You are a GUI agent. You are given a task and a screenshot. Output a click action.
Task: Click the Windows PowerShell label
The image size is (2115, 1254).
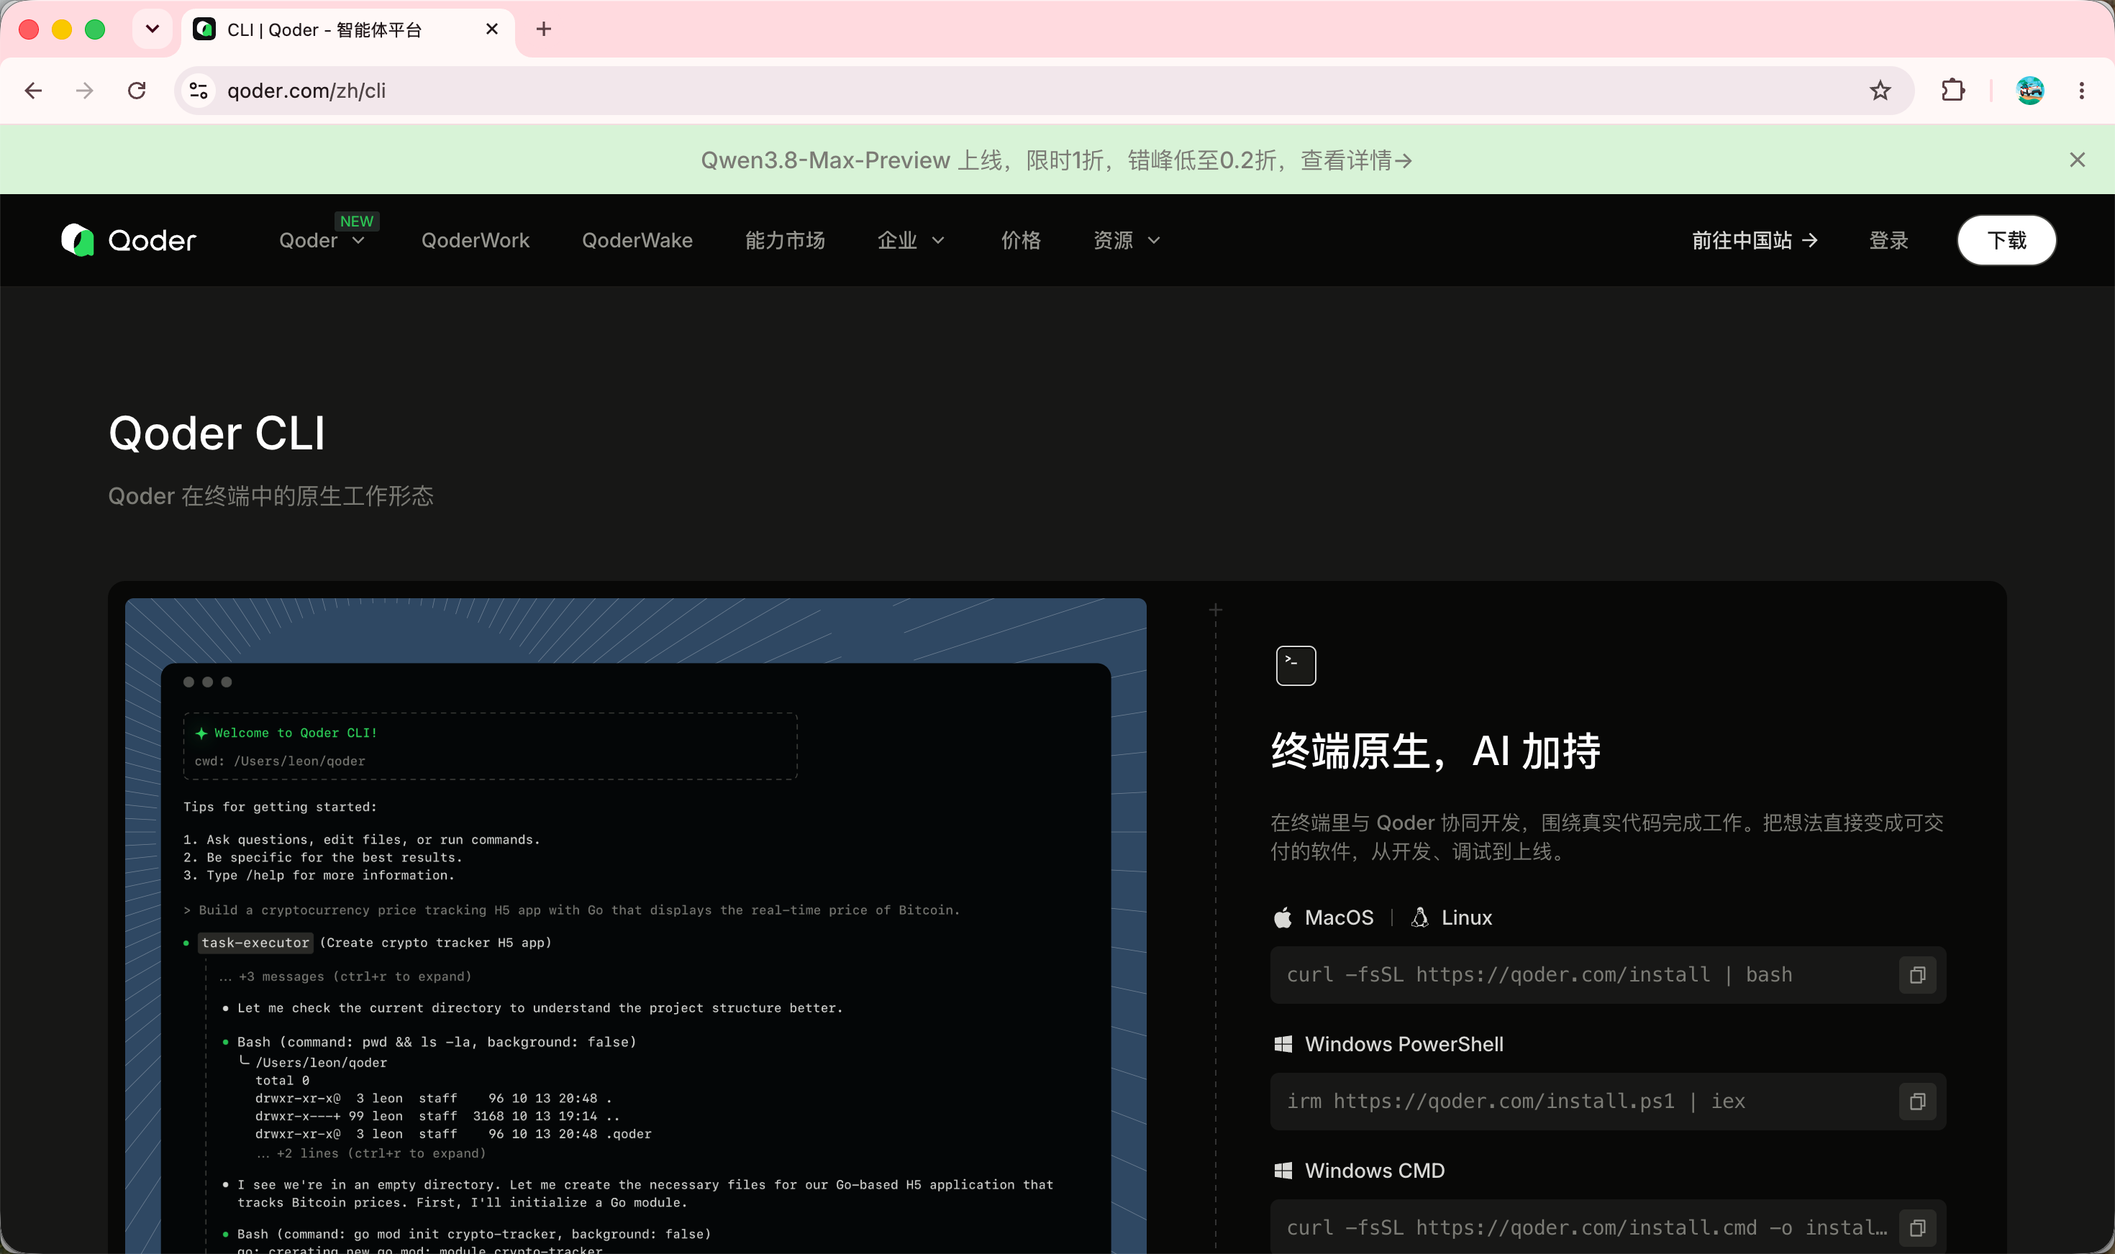(1404, 1045)
